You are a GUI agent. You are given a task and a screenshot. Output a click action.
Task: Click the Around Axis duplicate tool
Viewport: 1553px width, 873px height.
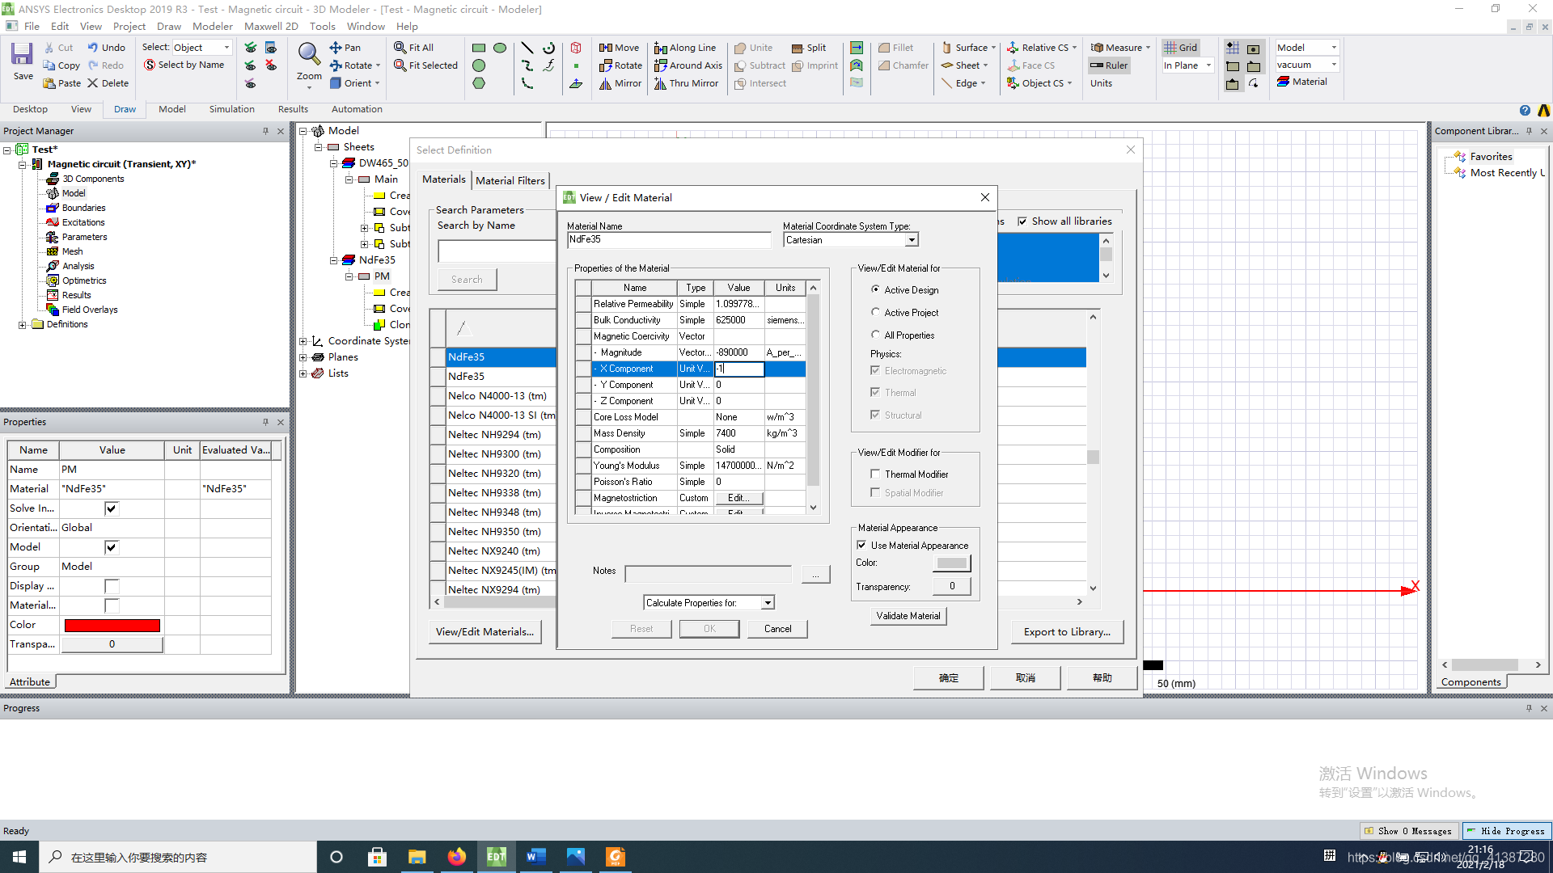pos(688,65)
